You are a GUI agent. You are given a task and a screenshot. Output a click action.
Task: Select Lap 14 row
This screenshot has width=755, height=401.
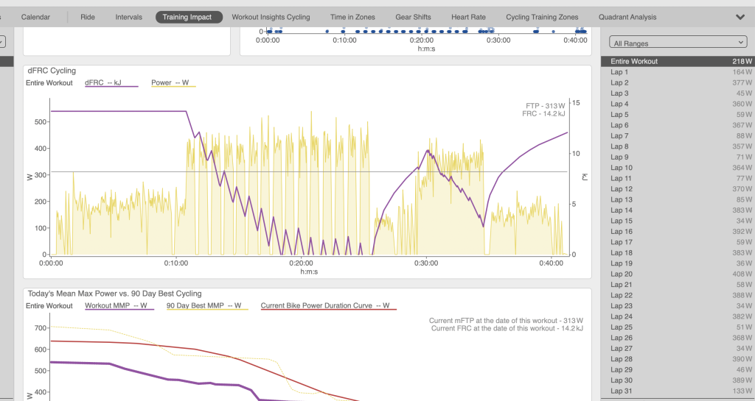click(678, 210)
